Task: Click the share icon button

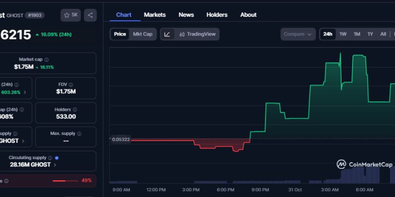Action: coord(90,15)
